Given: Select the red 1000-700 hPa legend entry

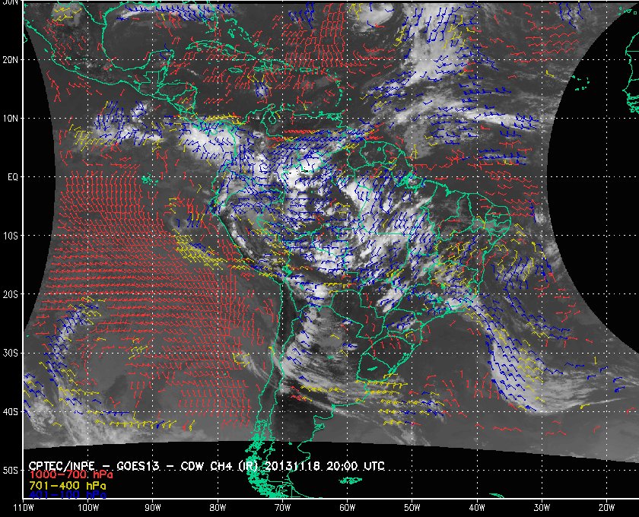Looking at the screenshot, I should [x=71, y=475].
